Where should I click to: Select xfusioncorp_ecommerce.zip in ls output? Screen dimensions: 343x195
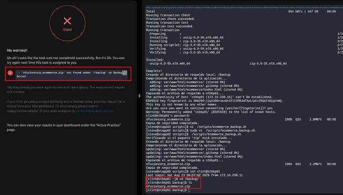coord(168,187)
